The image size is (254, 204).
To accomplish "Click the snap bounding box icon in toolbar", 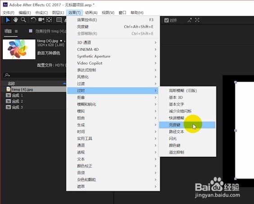I will (x=197, y=20).
